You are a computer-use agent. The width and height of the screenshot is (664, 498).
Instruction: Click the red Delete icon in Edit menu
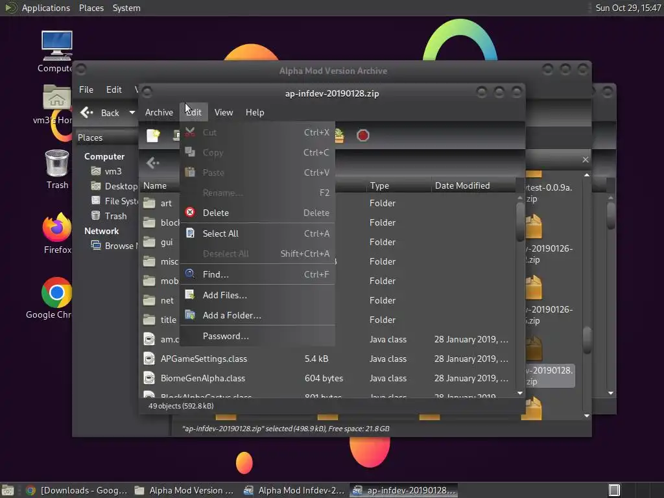[190, 212]
